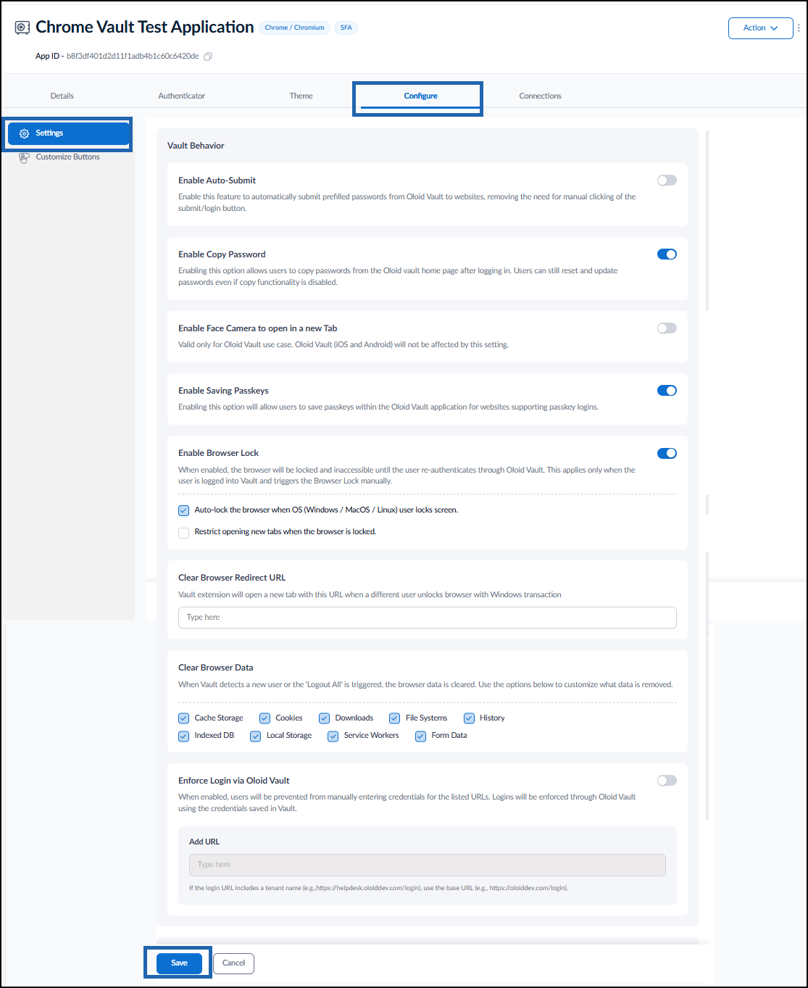808x988 pixels.
Task: Click the App ID value text
Action: click(133, 57)
